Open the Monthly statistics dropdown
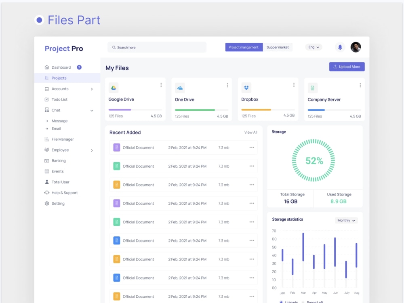 click(346, 220)
